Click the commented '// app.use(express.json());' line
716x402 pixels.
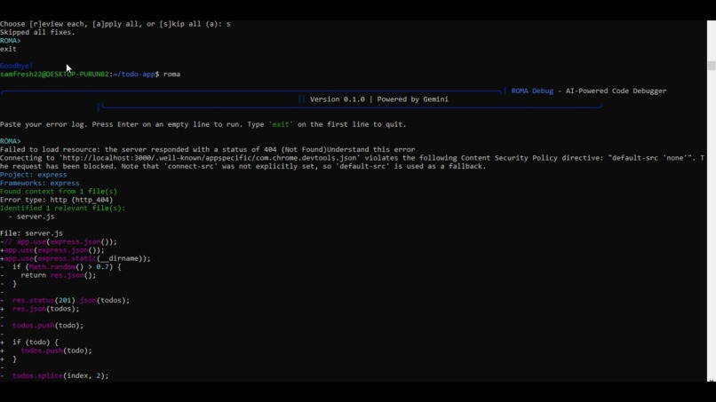pos(59,241)
